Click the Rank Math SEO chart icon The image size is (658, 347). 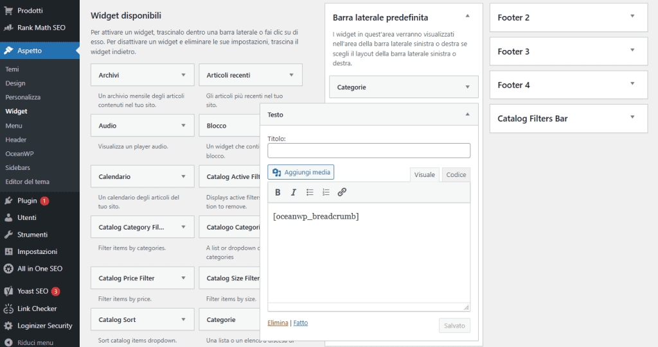point(8,28)
